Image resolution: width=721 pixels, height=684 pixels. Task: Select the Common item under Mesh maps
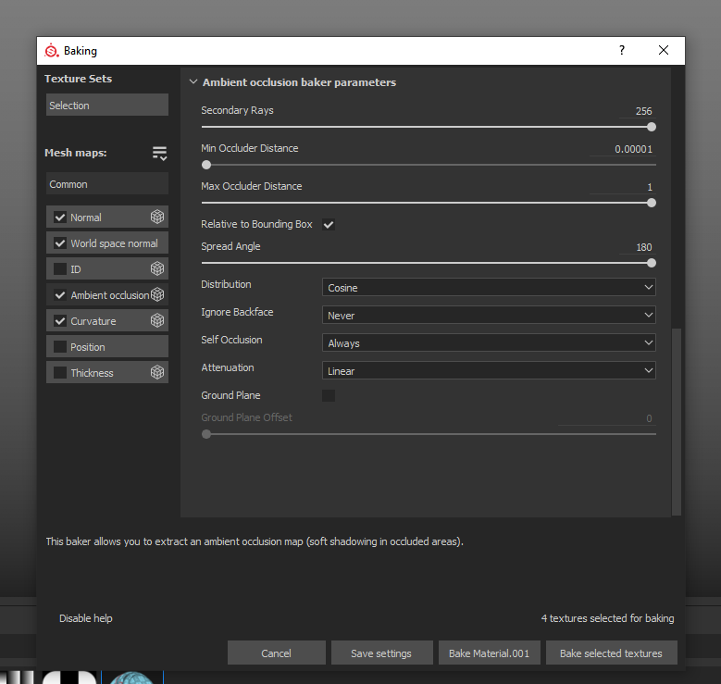pyautogui.click(x=106, y=184)
